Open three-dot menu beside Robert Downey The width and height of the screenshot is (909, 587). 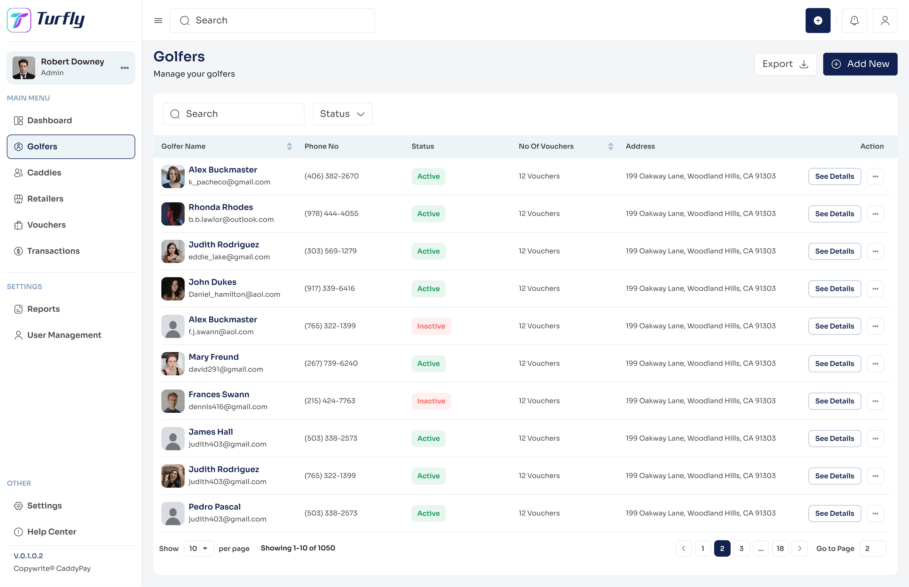point(124,68)
